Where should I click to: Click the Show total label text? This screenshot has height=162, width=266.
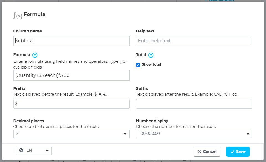(151, 64)
